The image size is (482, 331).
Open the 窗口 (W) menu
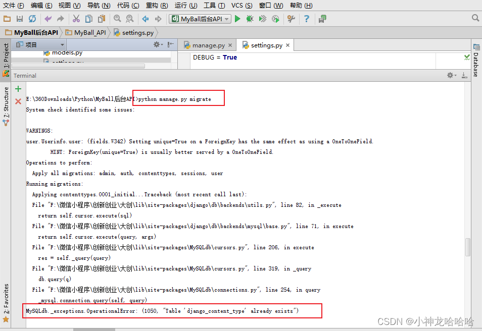pos(271,5)
